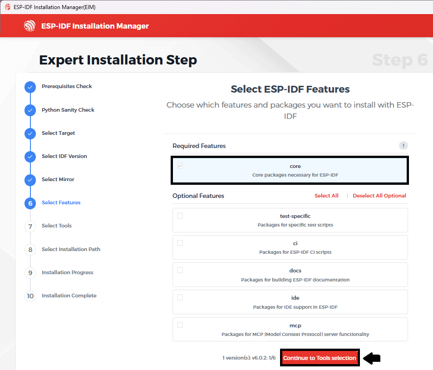Open the Select Mirror step label
The height and width of the screenshot is (370, 433).
58,179
